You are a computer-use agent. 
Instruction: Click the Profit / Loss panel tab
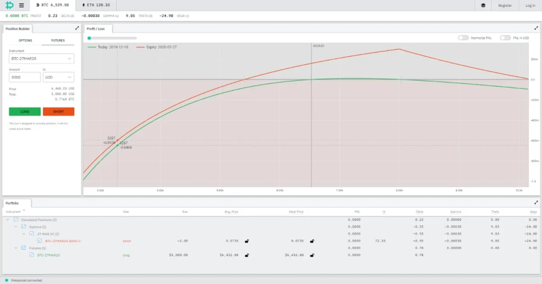pos(98,28)
